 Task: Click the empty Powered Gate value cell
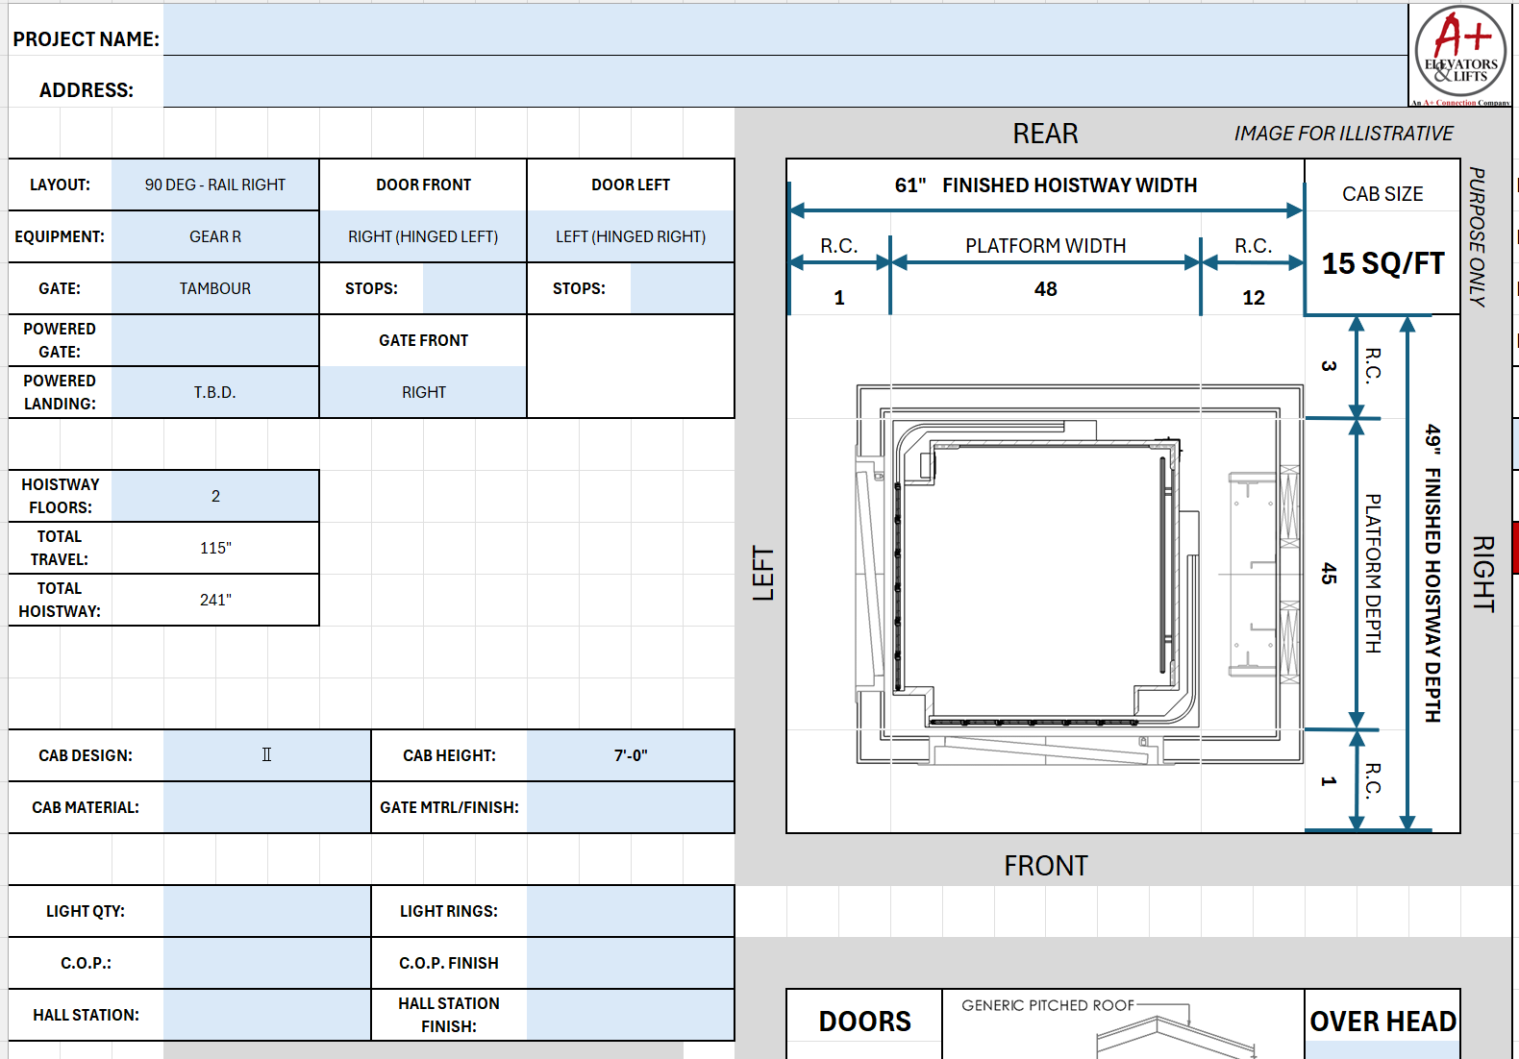(x=215, y=340)
